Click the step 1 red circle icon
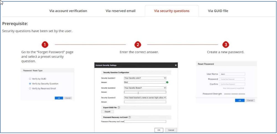This screenshot has width=277, height=134. click(45, 45)
